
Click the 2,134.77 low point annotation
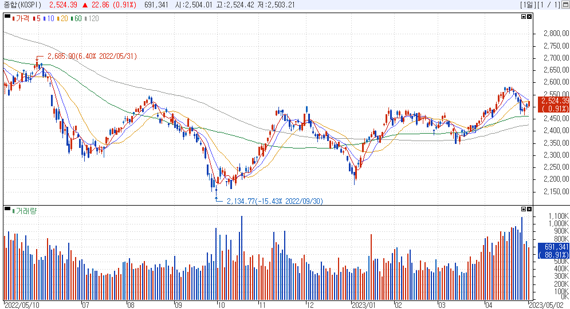275,201
